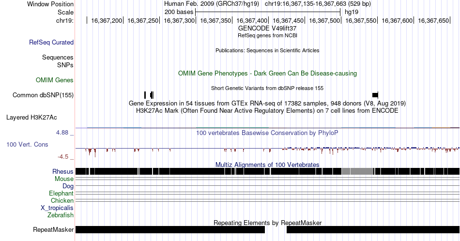Click the 200 bases scale bar line
460x241 pixels.
(268, 12)
